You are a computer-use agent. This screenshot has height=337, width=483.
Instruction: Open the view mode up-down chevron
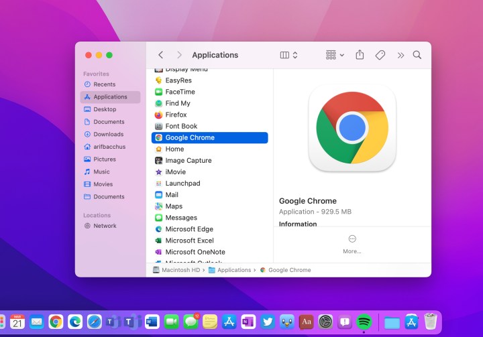(x=295, y=55)
